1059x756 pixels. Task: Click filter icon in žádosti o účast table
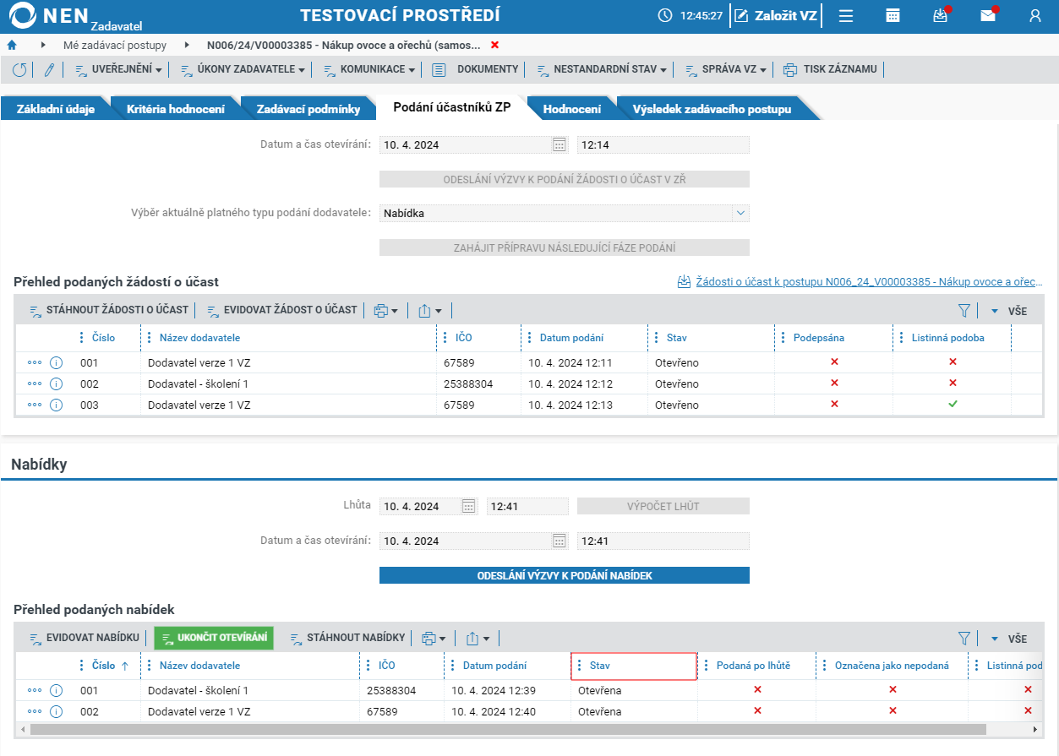coord(964,310)
